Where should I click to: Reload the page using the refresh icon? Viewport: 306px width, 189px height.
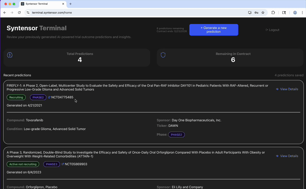coord(19,13)
